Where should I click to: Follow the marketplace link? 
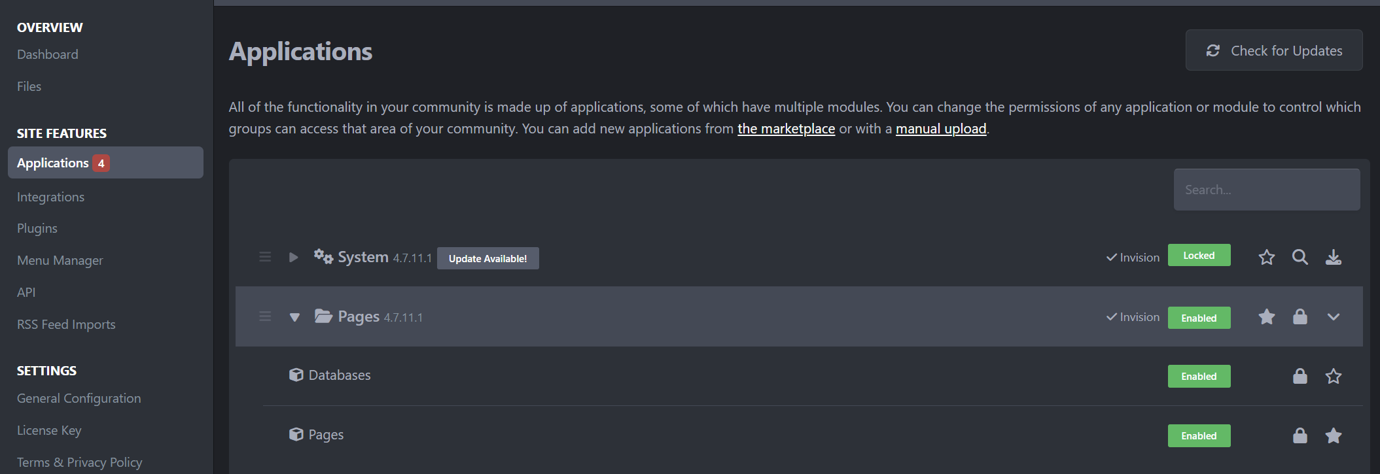click(786, 129)
